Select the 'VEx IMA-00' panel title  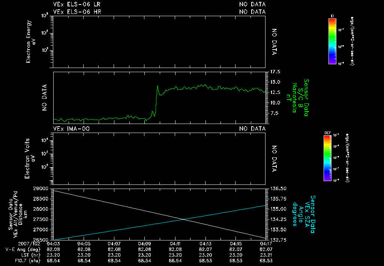point(71,129)
